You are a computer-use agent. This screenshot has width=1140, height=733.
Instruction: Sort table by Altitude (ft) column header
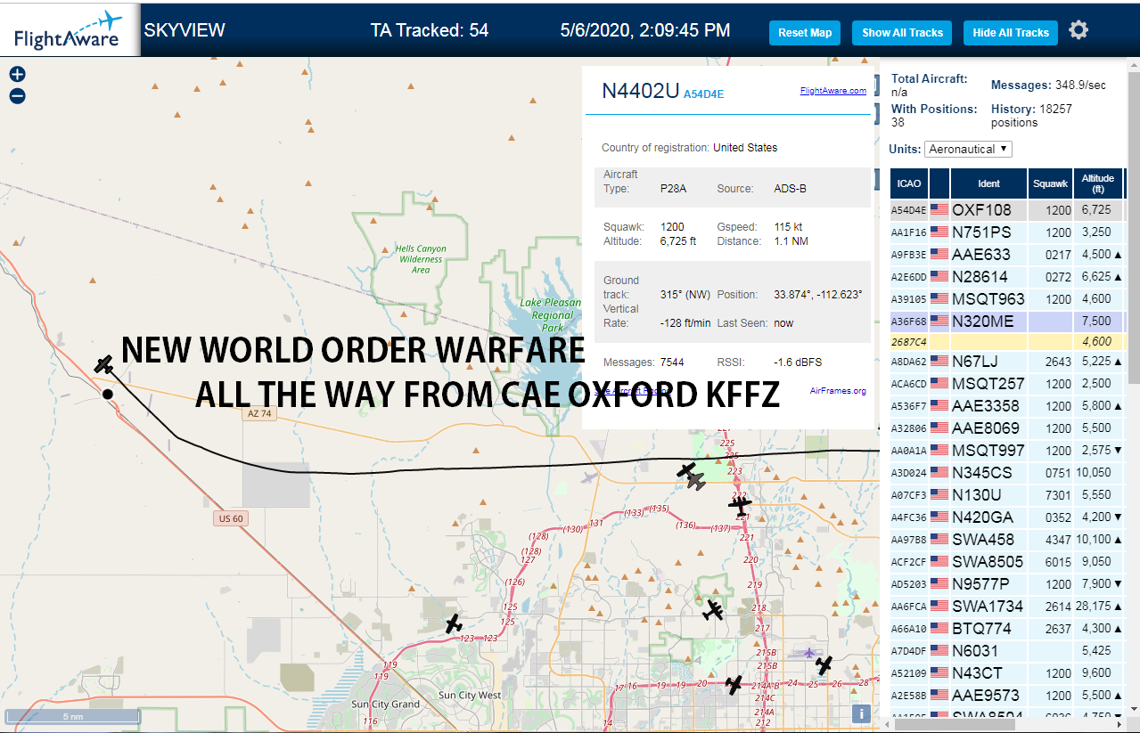[1099, 183]
